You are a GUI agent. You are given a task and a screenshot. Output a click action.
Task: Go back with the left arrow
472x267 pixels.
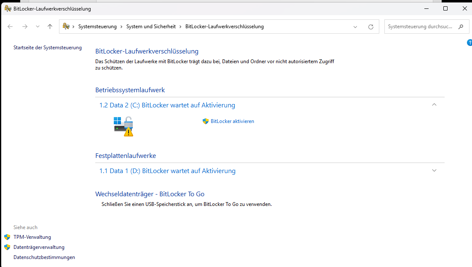[10, 27]
